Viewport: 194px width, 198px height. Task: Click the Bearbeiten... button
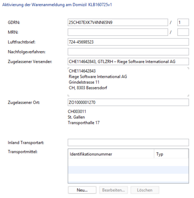[114, 190]
